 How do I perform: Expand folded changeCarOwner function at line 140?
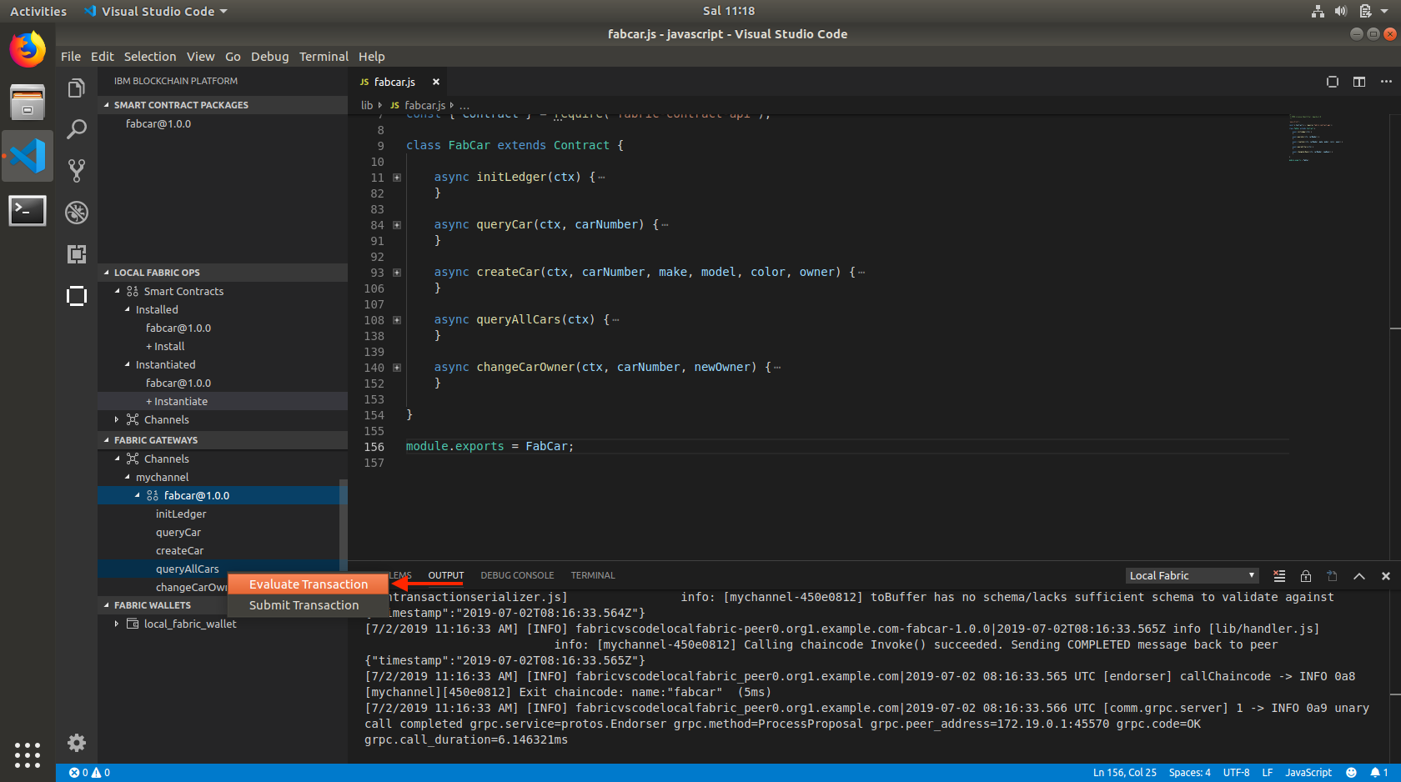point(397,368)
